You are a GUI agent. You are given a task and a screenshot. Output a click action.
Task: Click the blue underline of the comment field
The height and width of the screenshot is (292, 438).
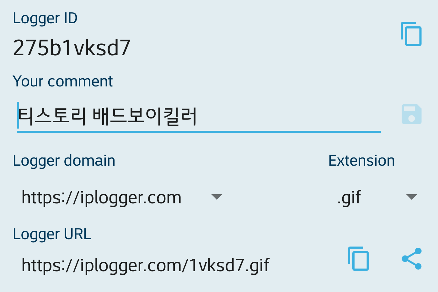199,132
